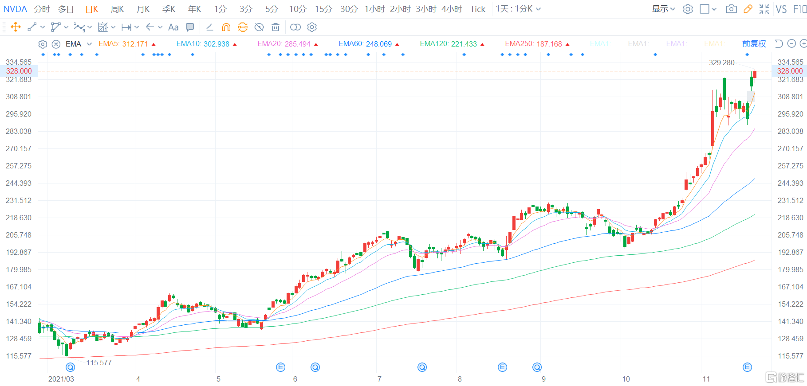Expand the 1天:1分K interval dropdown

(518, 9)
